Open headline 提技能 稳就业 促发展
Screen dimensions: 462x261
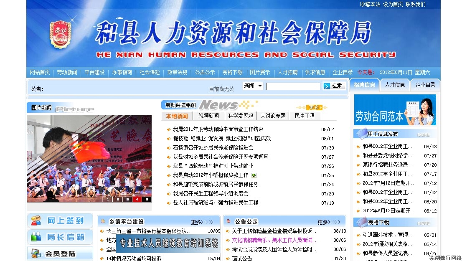(x=222, y=139)
